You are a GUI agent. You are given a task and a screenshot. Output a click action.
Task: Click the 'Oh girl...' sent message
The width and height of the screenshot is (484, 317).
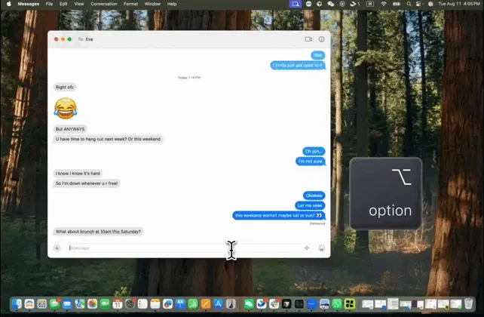click(314, 151)
